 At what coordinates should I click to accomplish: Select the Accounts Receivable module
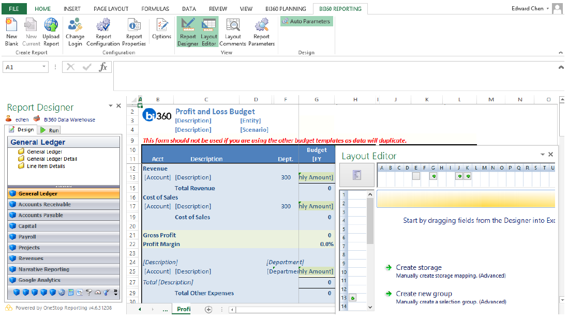[64, 205]
